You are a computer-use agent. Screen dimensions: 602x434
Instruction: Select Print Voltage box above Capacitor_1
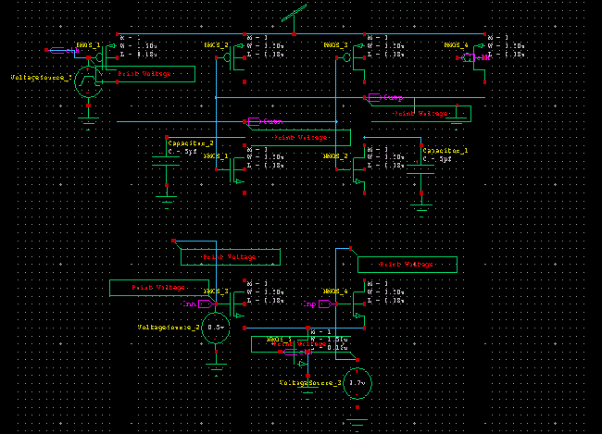431,113
